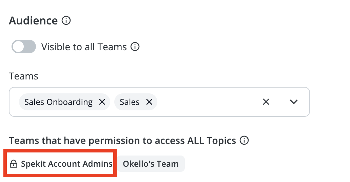Clear all selected teams in the Teams field
Screen dimensions: 350x182
point(266,102)
